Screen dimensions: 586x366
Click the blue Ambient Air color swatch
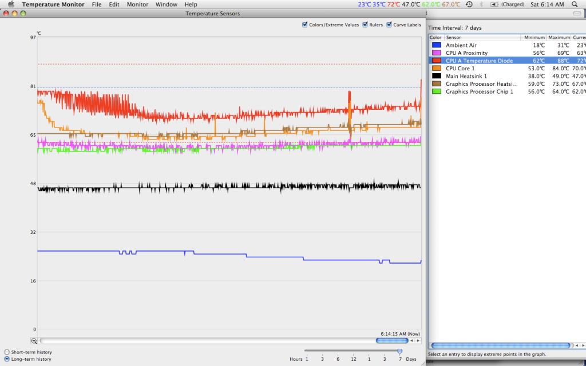(437, 45)
